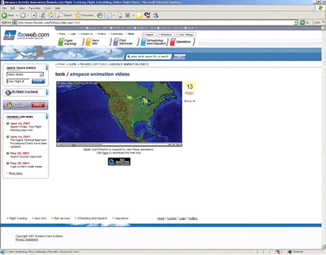Viewport: 326px width, 255px height.
Task: Click the blue Quick Track submit button
Action: coord(38,81)
